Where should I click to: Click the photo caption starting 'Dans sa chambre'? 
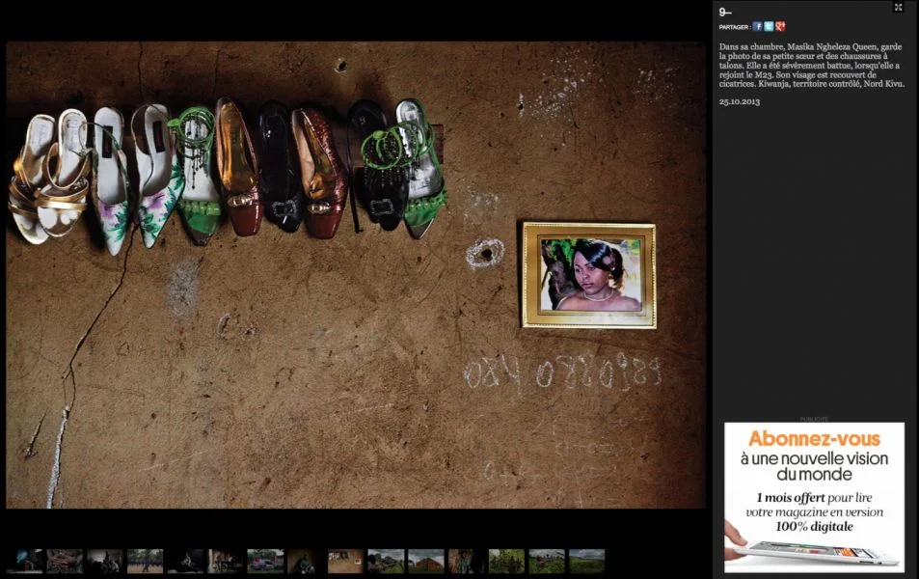812,65
